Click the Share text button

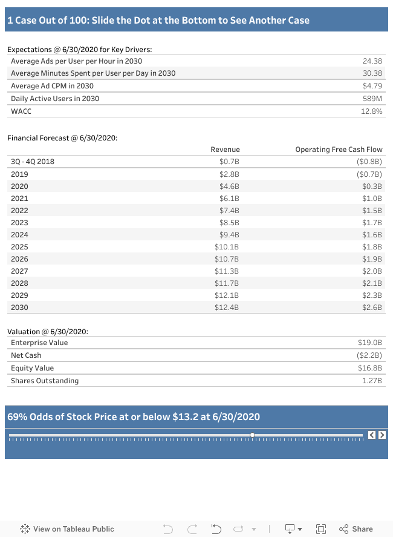pyautogui.click(x=362, y=529)
